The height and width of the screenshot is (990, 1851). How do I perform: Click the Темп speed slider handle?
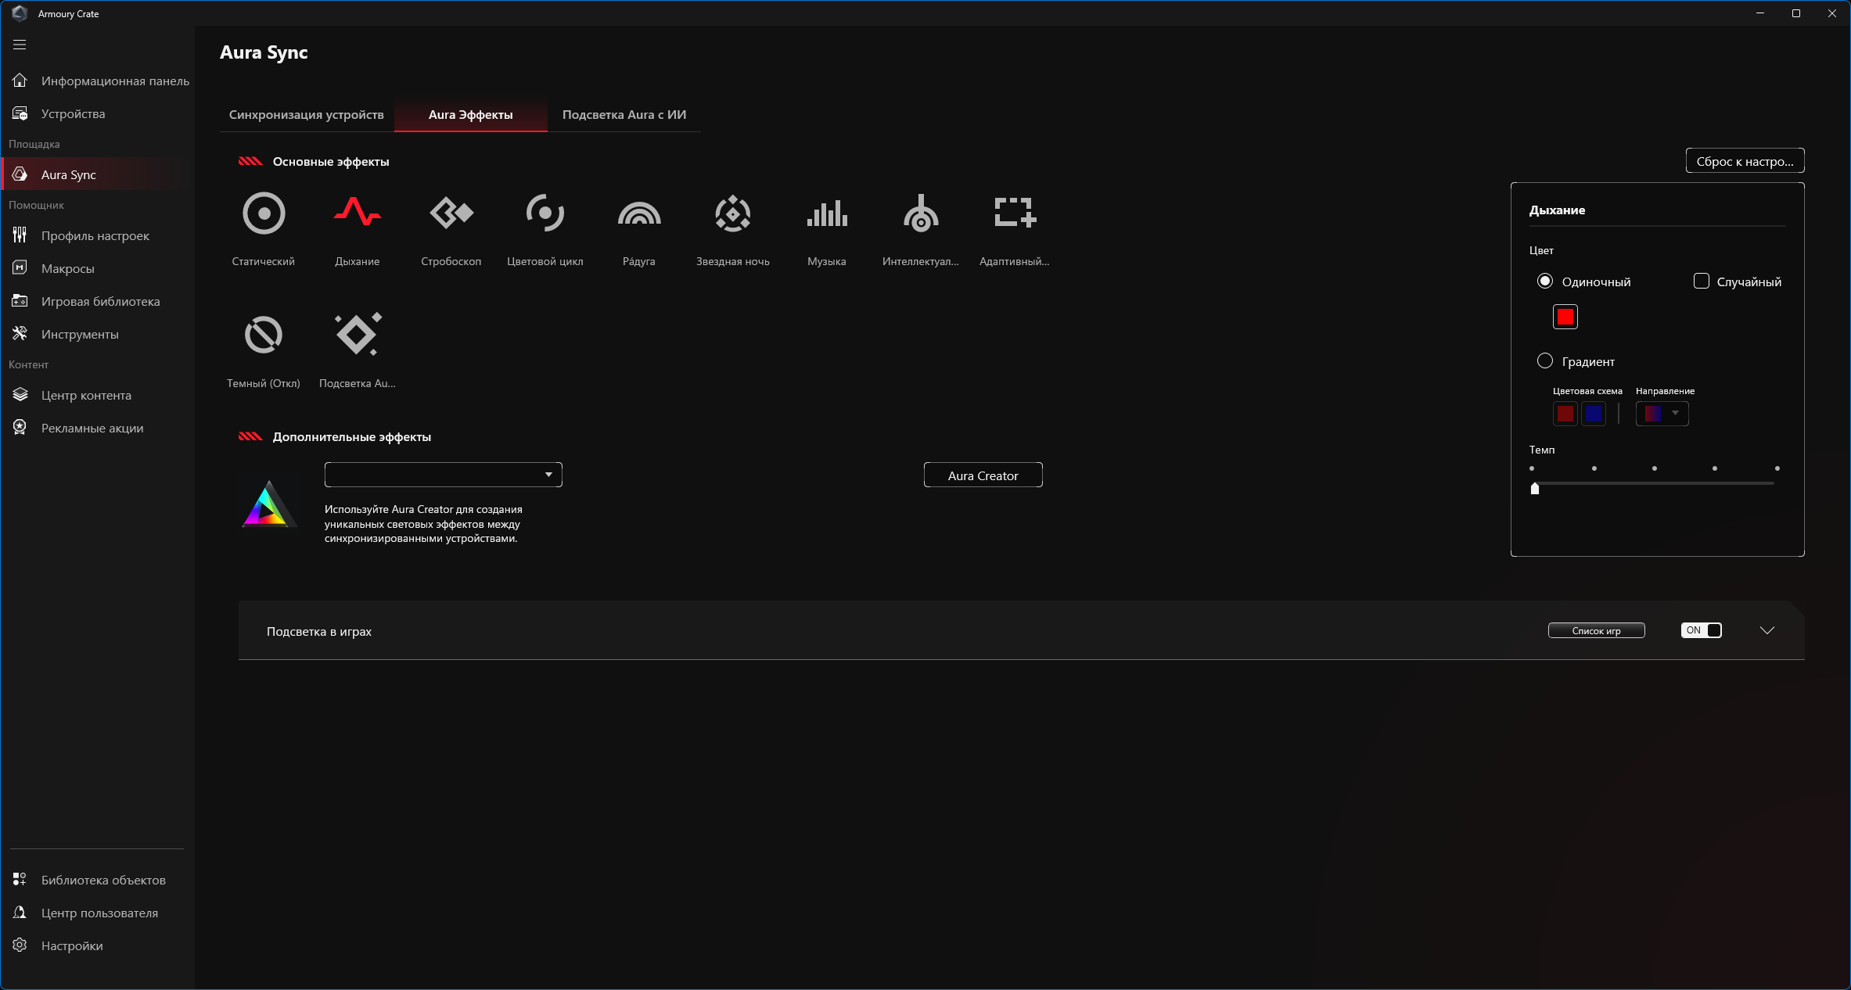1535,488
